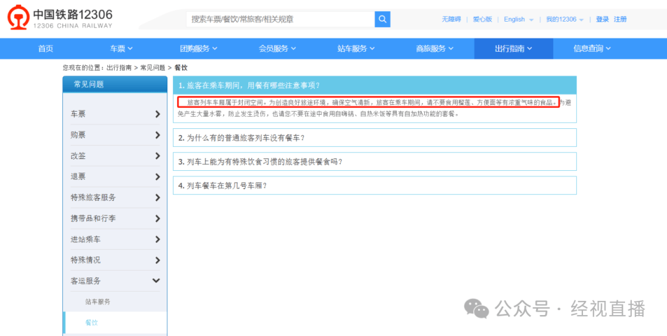This screenshot has height=336, width=667.
Task: Expand the 改签 sidebar category
Action: (115, 155)
